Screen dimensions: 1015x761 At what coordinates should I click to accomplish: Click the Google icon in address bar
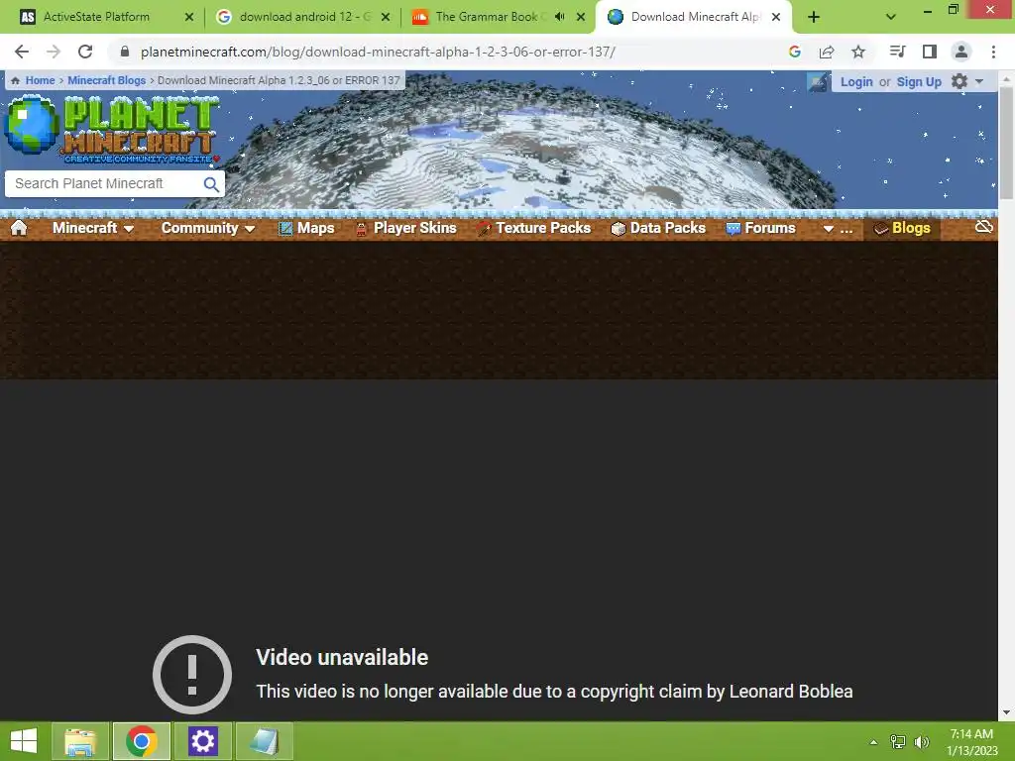pyautogui.click(x=795, y=52)
